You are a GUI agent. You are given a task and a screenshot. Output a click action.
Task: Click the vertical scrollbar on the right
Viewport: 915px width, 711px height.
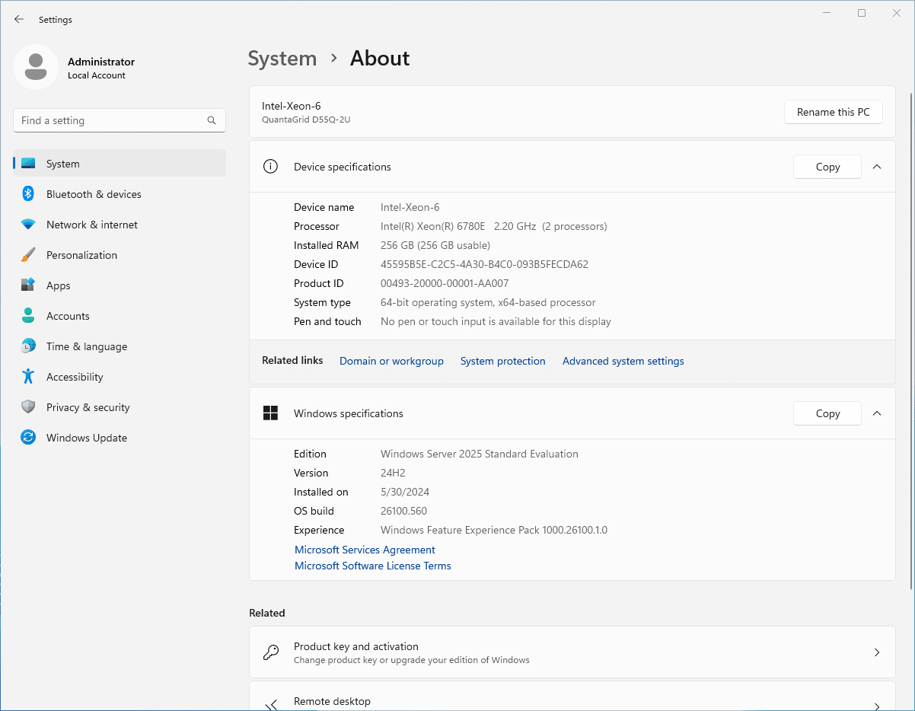click(x=911, y=340)
